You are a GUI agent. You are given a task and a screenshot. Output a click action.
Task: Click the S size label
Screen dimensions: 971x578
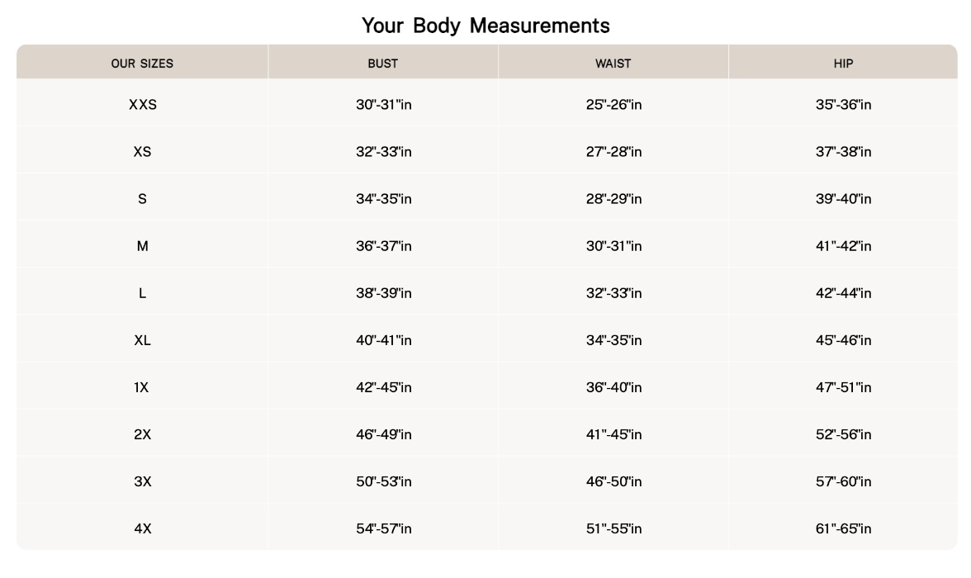click(x=142, y=199)
